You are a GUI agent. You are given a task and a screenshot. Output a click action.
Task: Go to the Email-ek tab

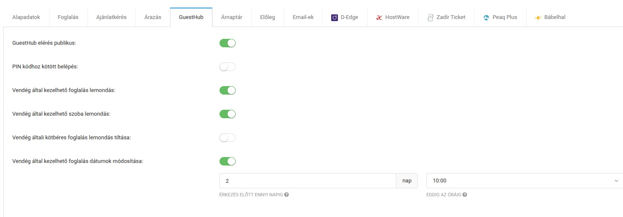[x=303, y=17]
